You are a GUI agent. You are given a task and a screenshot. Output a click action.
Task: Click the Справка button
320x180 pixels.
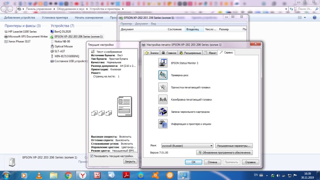(250, 162)
